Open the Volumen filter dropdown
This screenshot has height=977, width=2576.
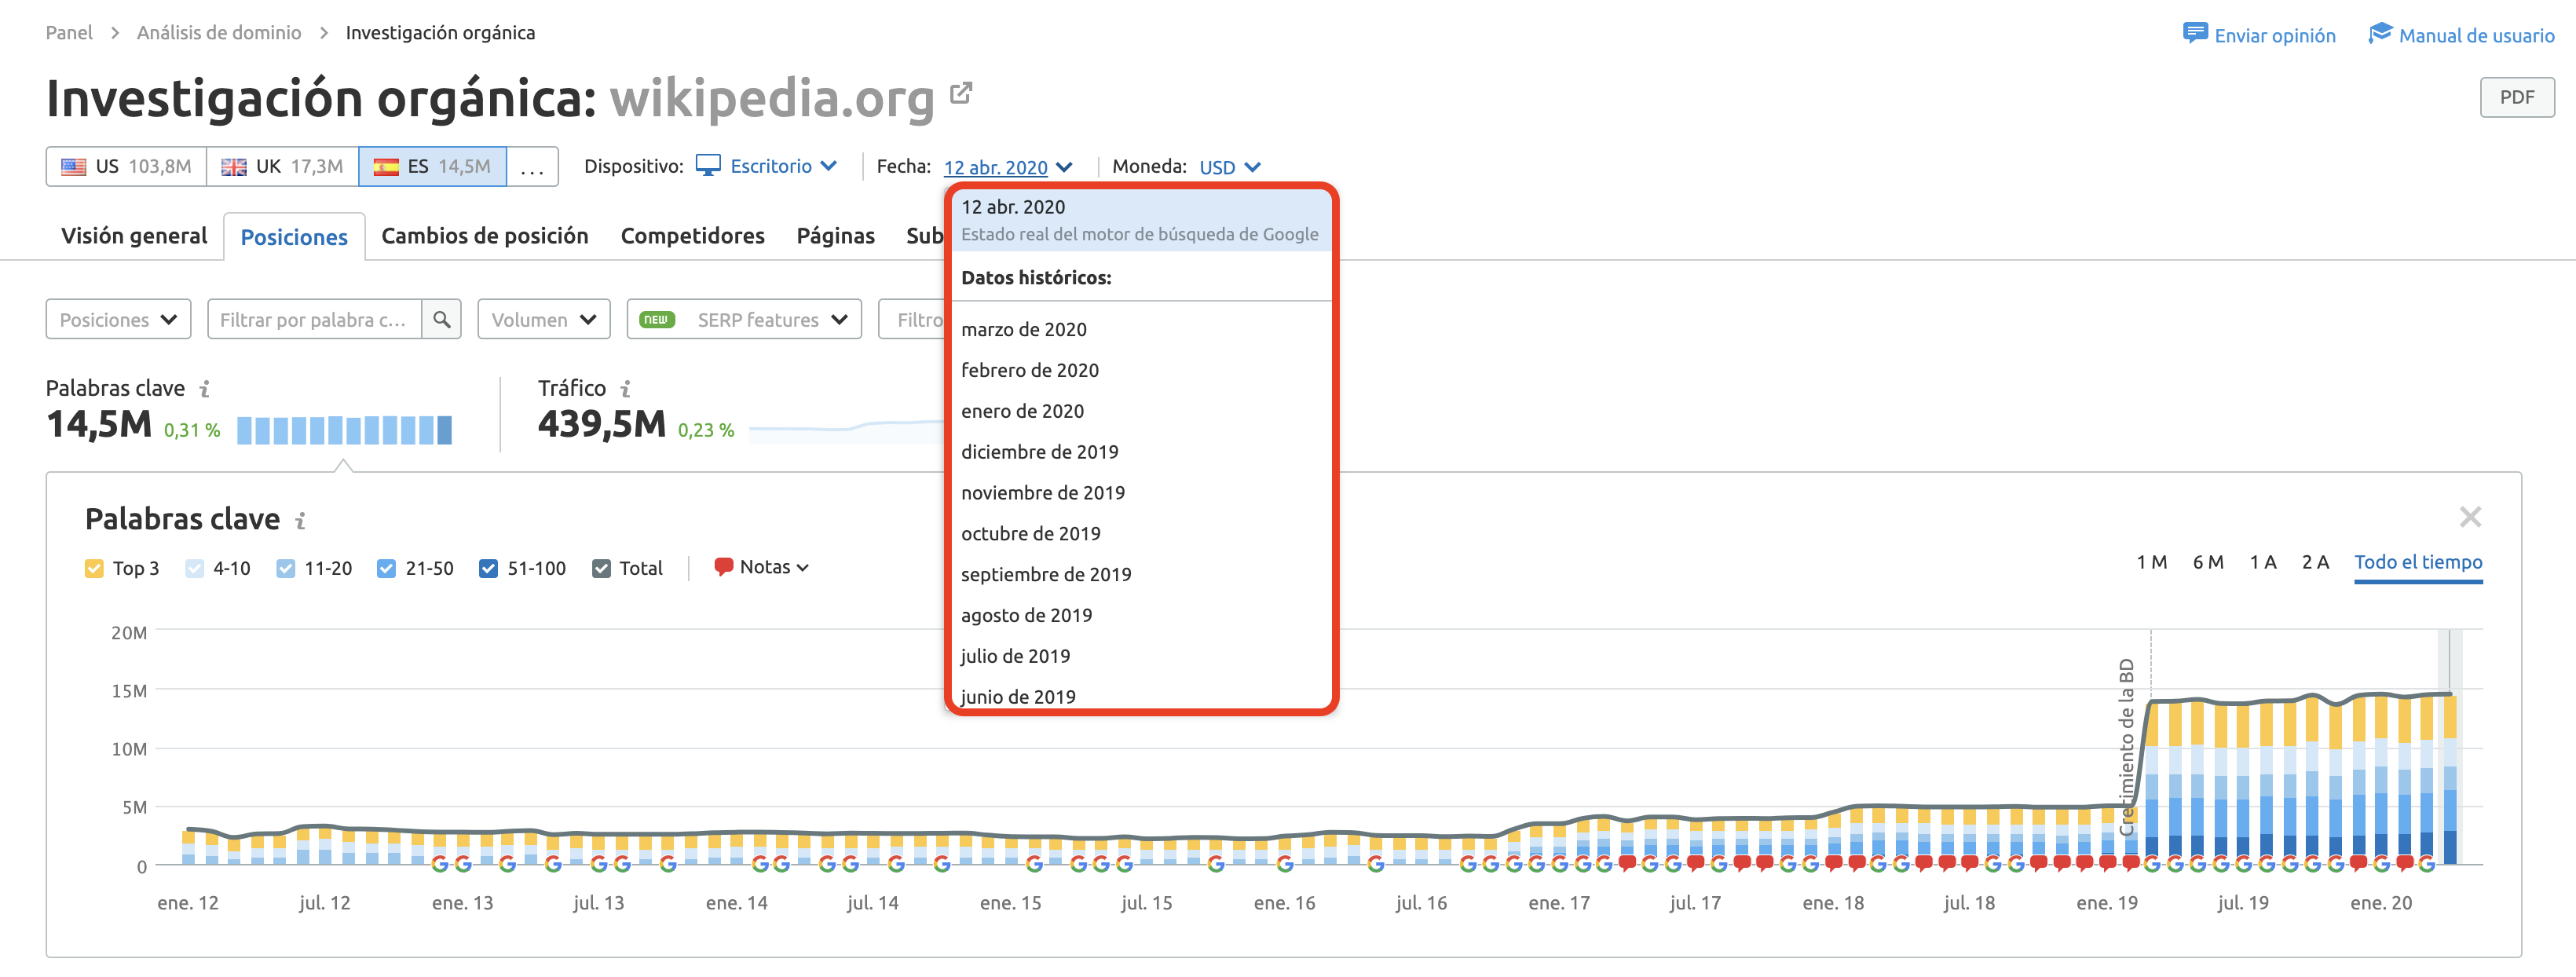tap(543, 319)
